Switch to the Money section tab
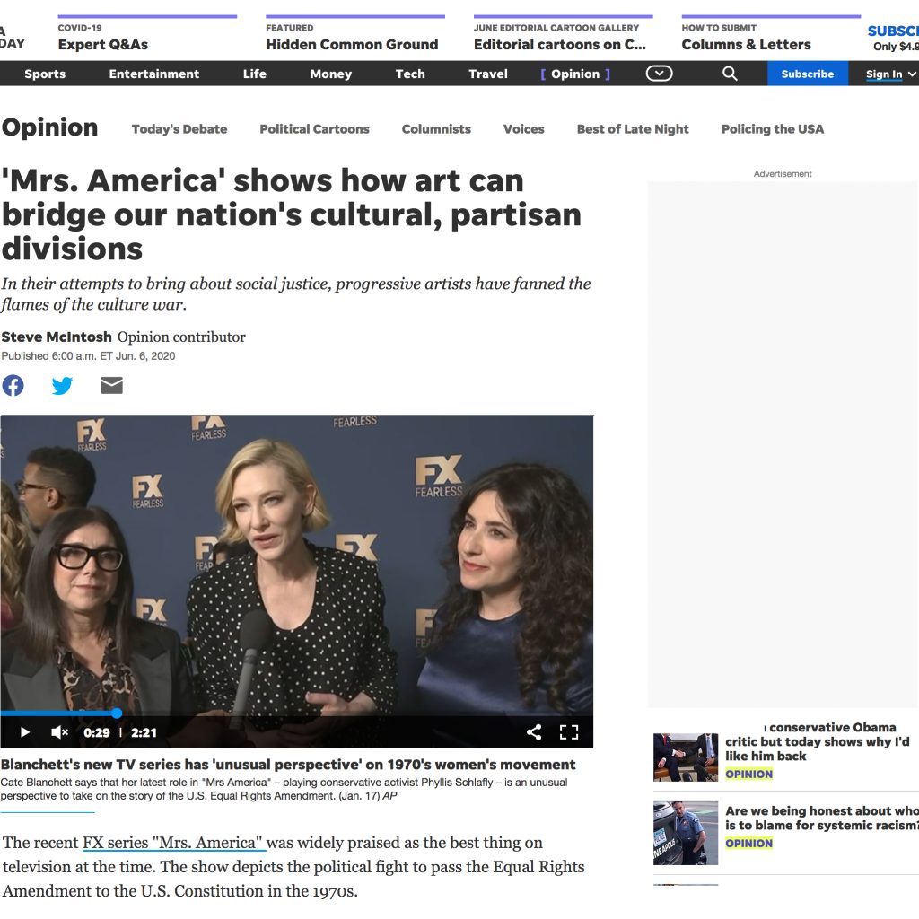The height and width of the screenshot is (919, 919). click(x=330, y=74)
